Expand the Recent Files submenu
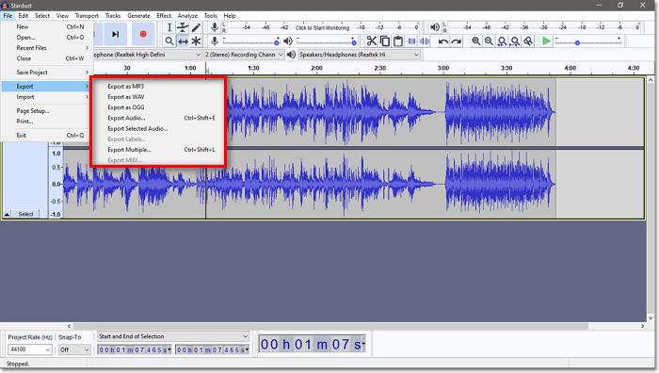This screenshot has height=373, width=659. pos(46,48)
